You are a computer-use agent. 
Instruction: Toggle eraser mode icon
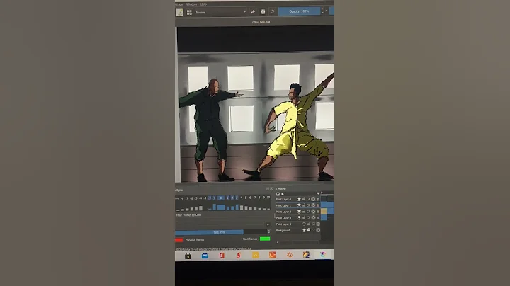(x=254, y=12)
